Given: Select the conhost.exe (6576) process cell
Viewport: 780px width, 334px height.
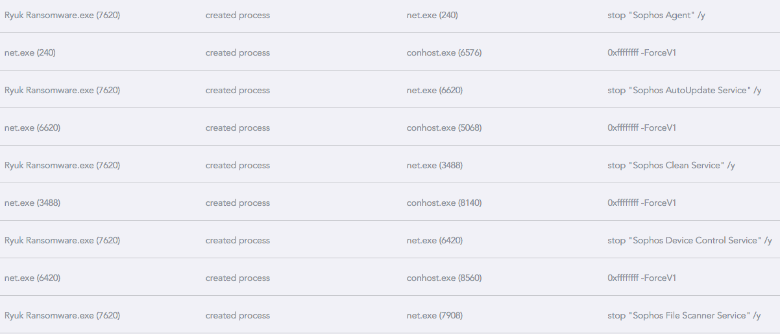Looking at the screenshot, I should [444, 52].
